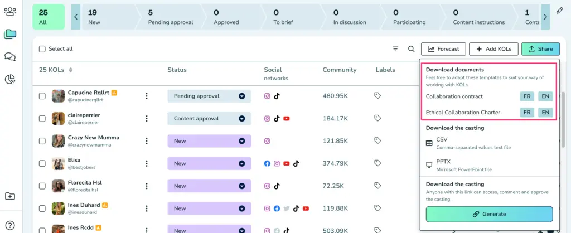Click the label tag icon for claireperrier
The image size is (571, 233).
378,118
